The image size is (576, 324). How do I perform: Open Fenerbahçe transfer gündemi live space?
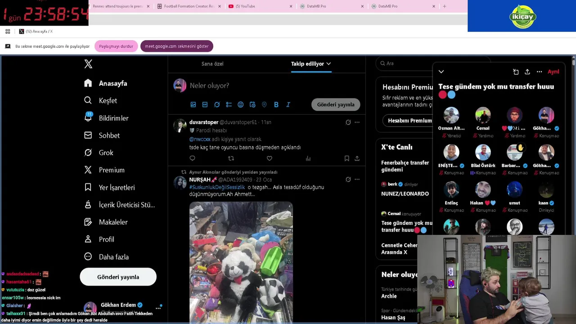(405, 166)
